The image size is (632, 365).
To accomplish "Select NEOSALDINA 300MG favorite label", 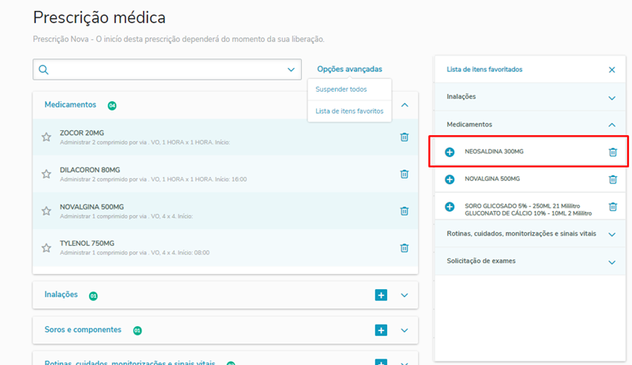I will 495,152.
